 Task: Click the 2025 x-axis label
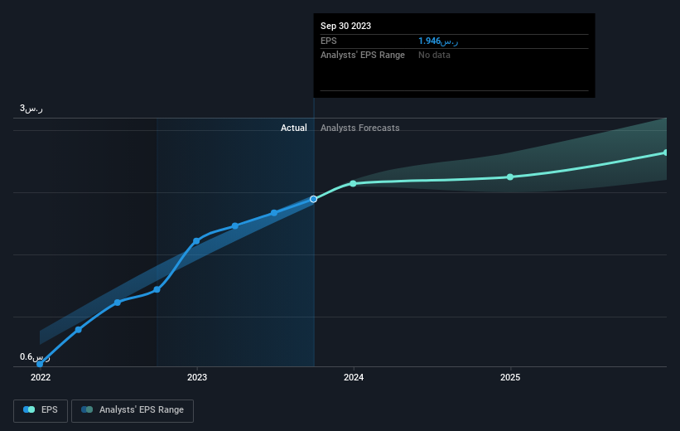[x=510, y=377]
